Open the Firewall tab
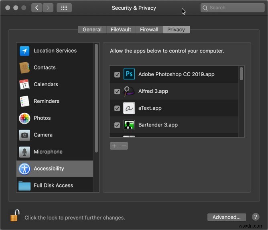This screenshot has height=230, width=268. 149,29
